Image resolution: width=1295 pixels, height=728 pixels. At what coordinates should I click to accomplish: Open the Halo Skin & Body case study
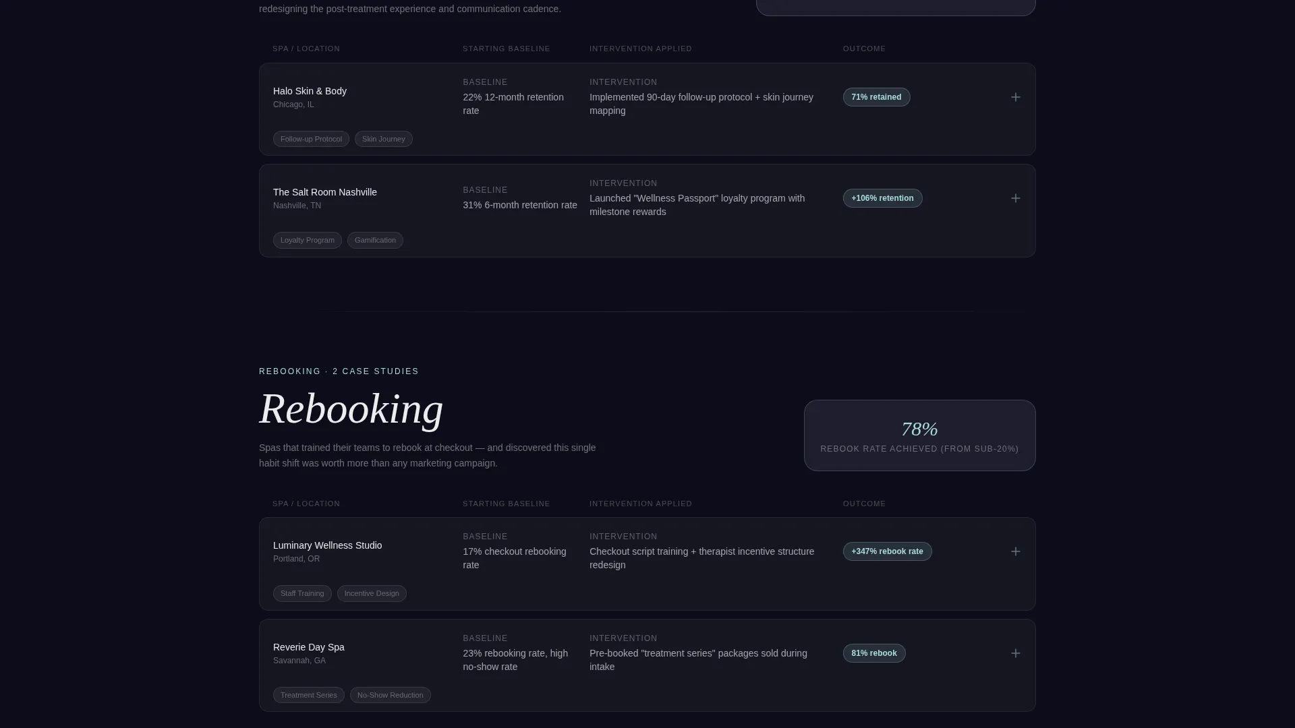tap(647, 109)
